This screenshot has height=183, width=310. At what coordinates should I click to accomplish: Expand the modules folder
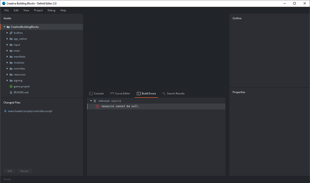click(7, 63)
